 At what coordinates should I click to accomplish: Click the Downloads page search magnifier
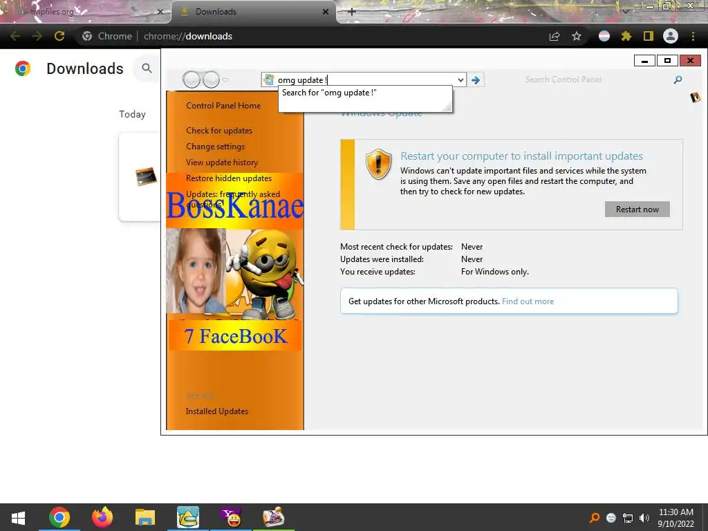(147, 68)
